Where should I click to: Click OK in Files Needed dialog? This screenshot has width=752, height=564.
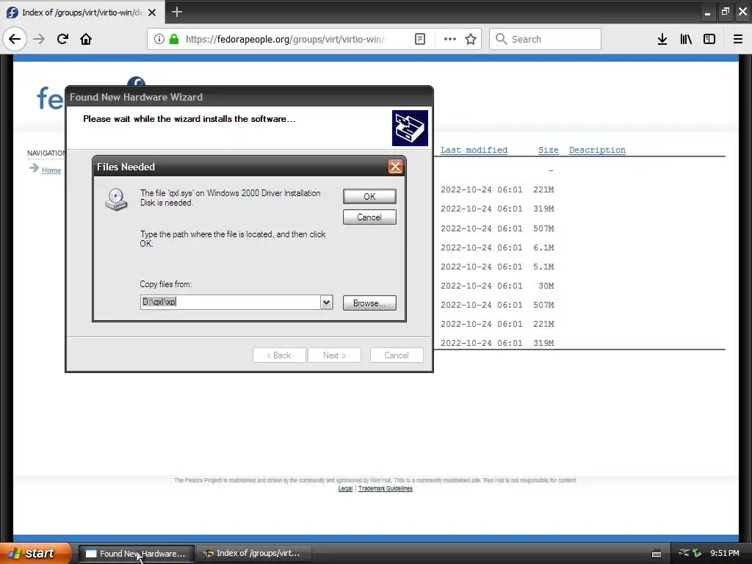click(x=369, y=196)
